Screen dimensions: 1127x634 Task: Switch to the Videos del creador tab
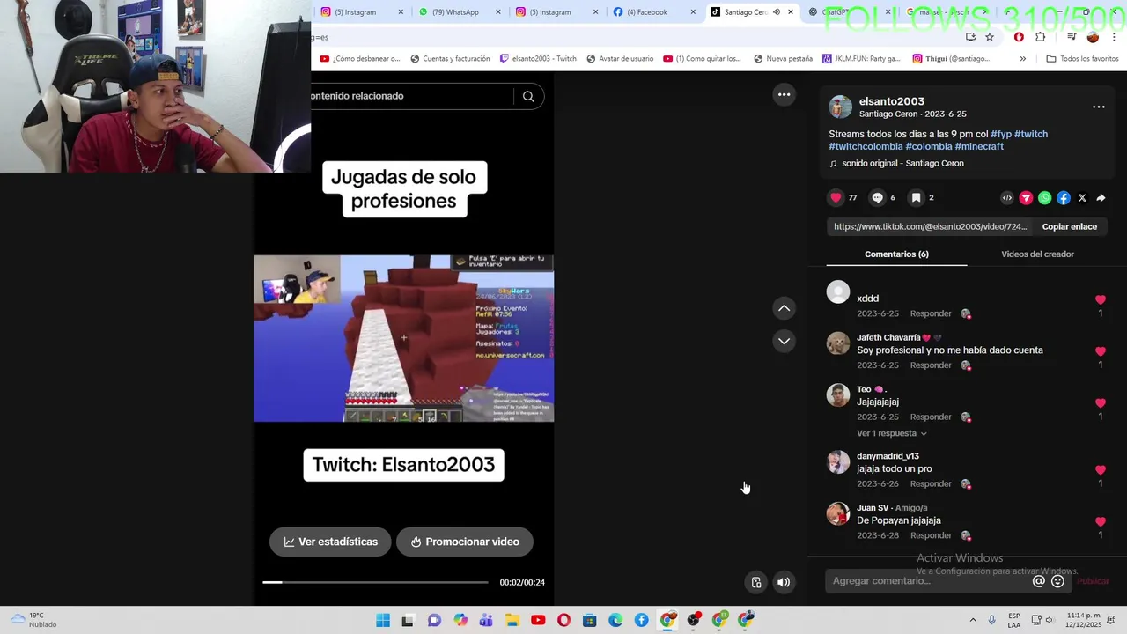[x=1037, y=254]
